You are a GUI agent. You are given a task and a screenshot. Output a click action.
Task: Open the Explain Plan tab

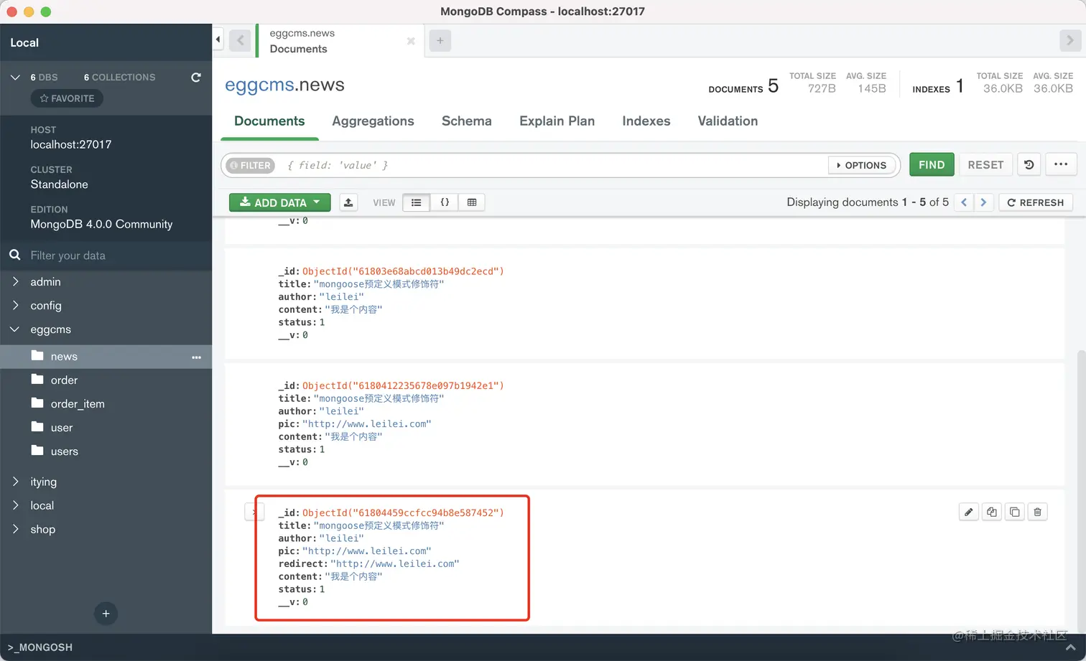click(x=557, y=121)
